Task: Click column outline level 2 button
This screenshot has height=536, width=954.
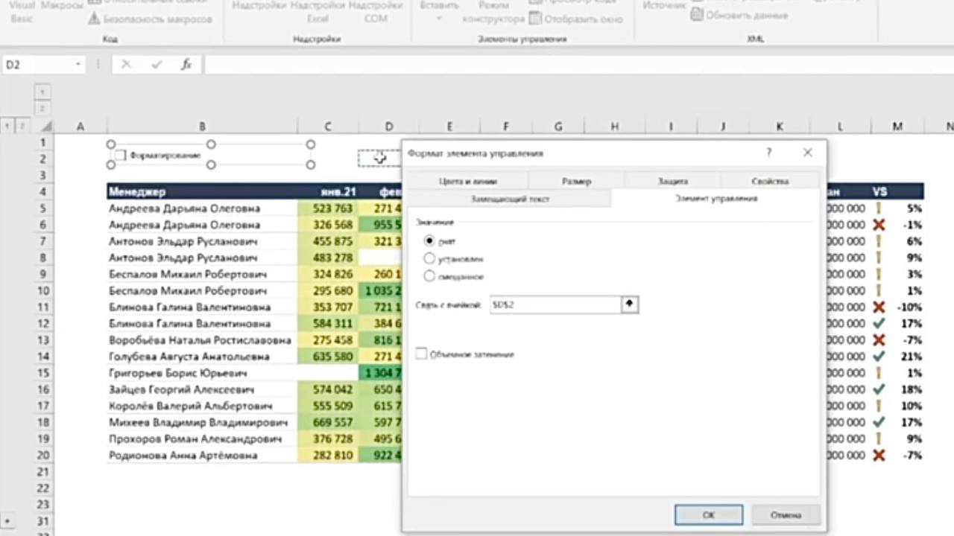Action: 42,108
